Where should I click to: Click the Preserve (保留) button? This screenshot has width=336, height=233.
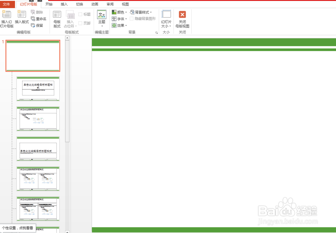point(37,26)
